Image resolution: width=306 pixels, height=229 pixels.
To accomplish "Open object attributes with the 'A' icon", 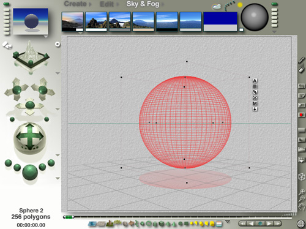I will 255,81.
